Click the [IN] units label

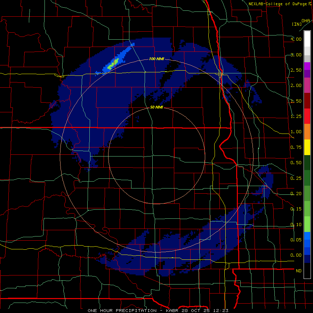pyautogui.click(x=297, y=24)
